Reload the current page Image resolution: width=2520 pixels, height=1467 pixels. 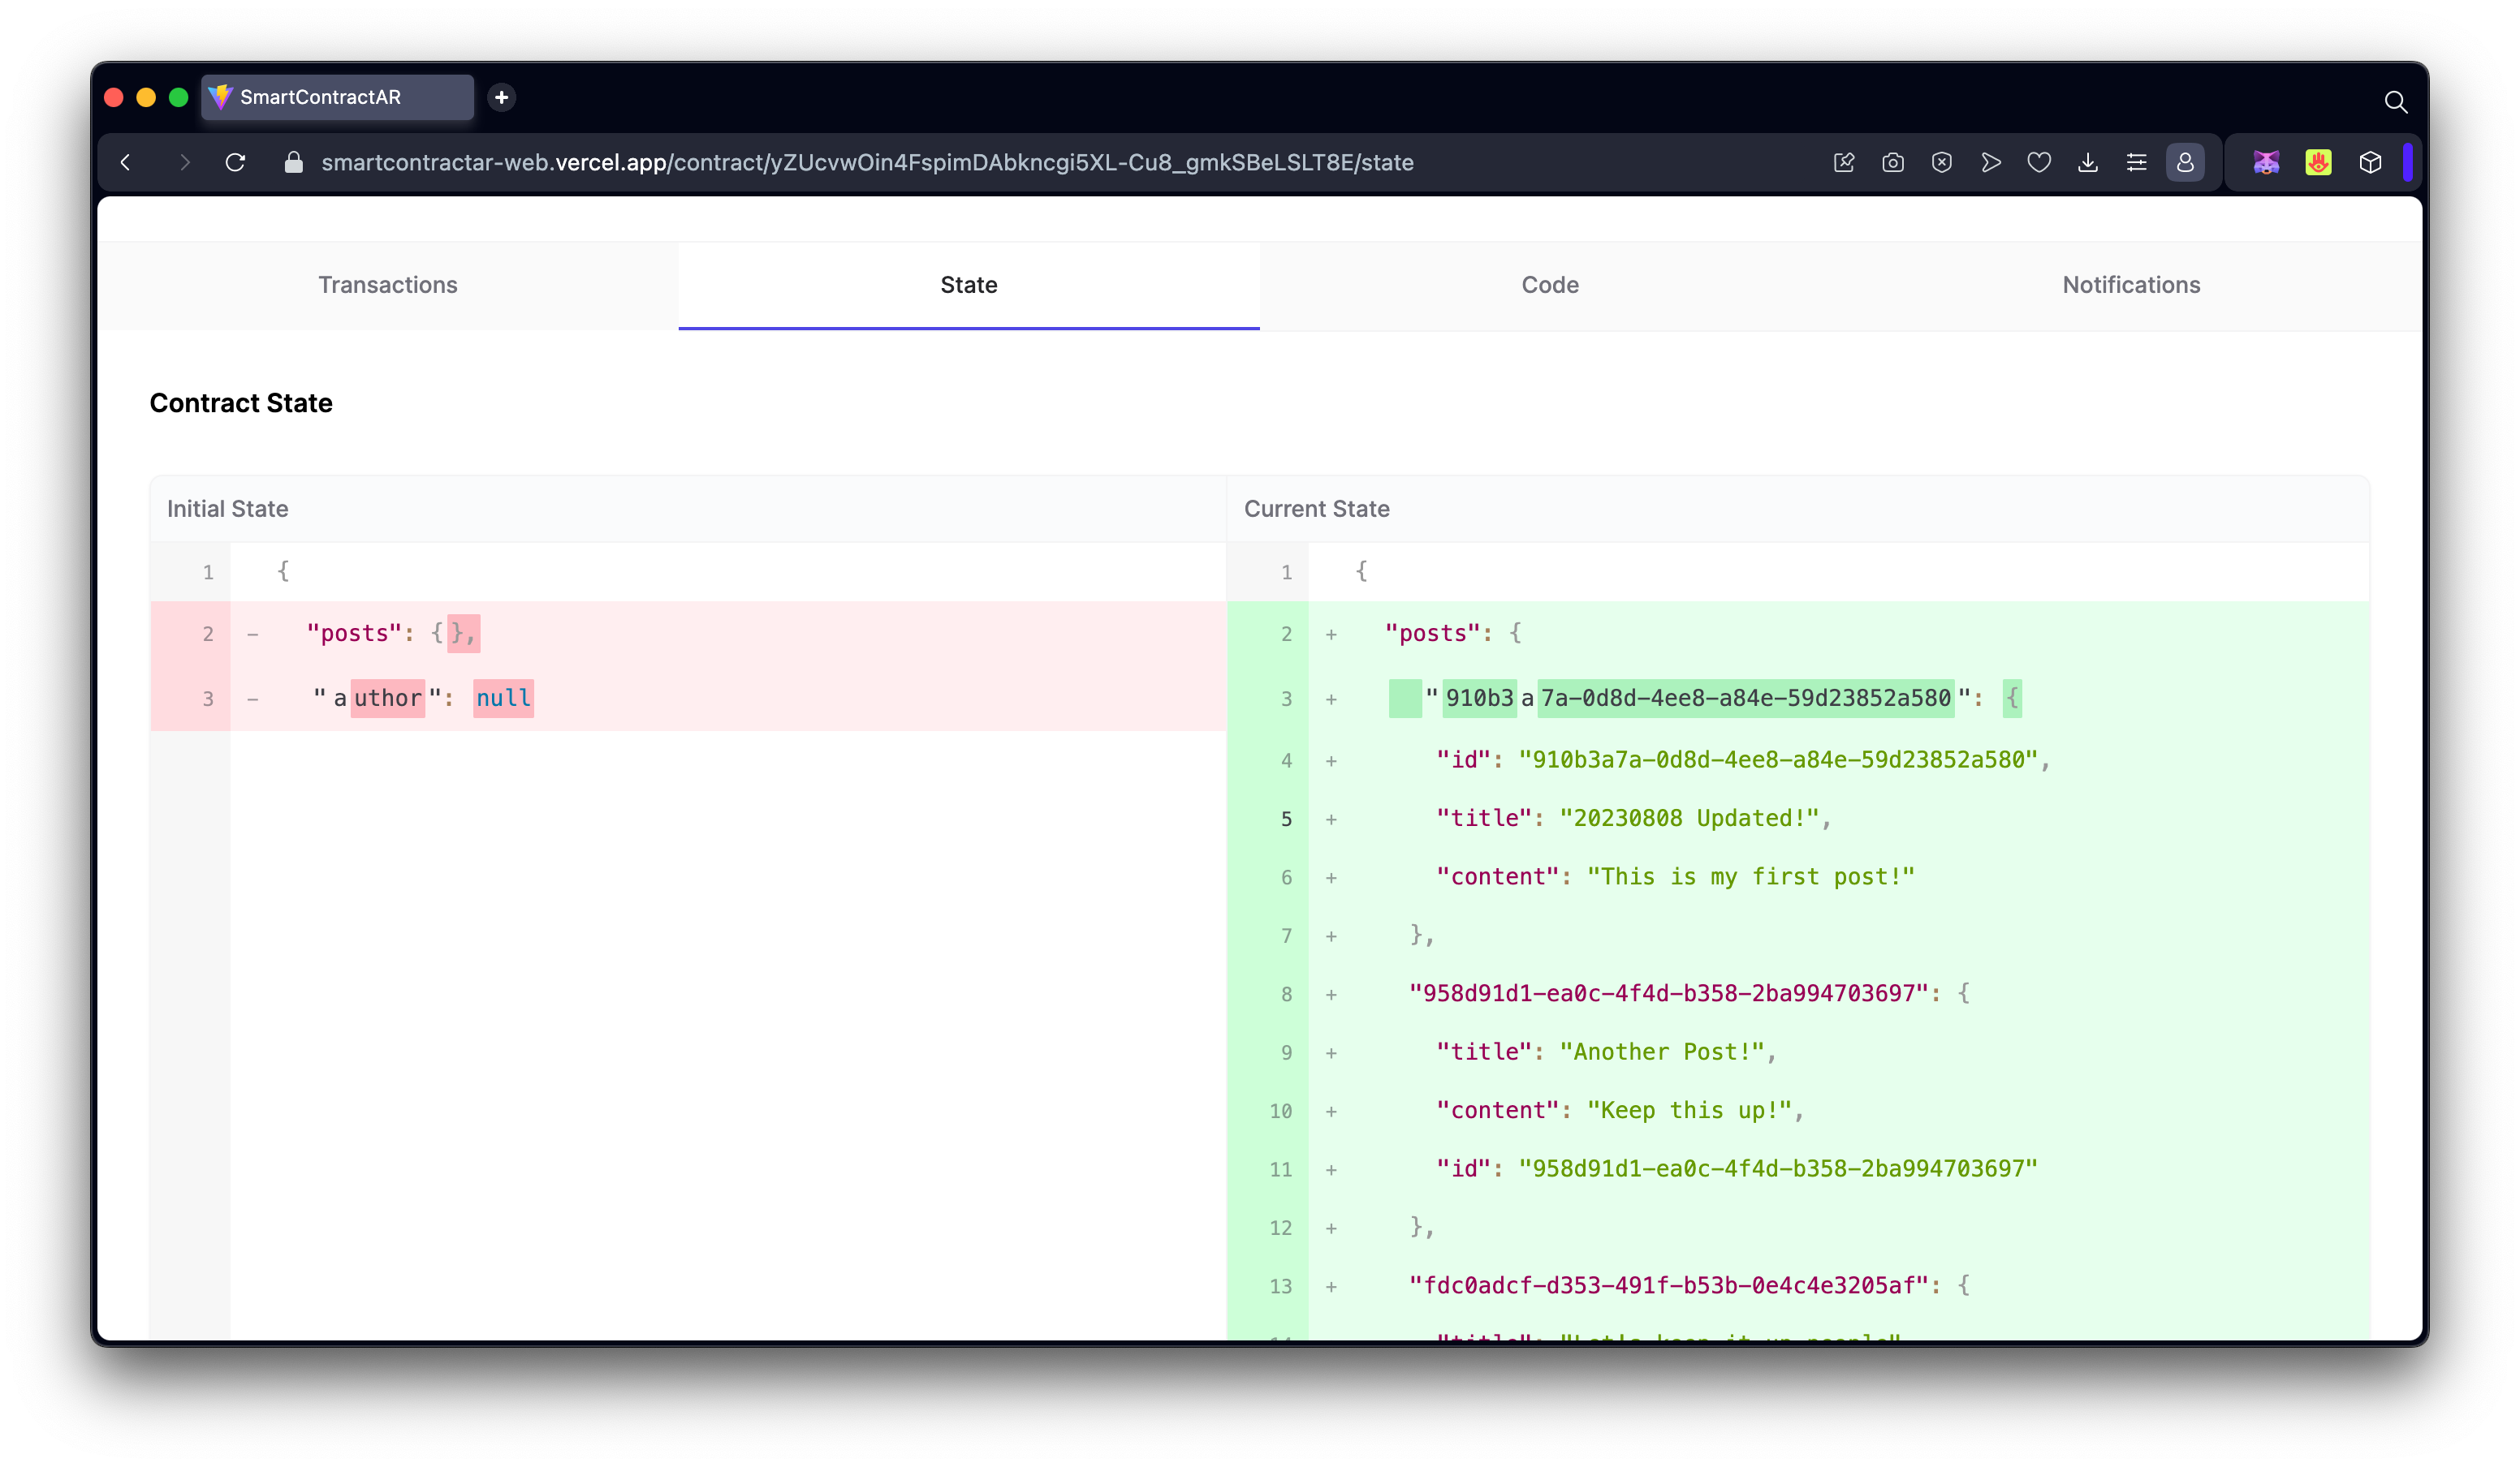(236, 162)
